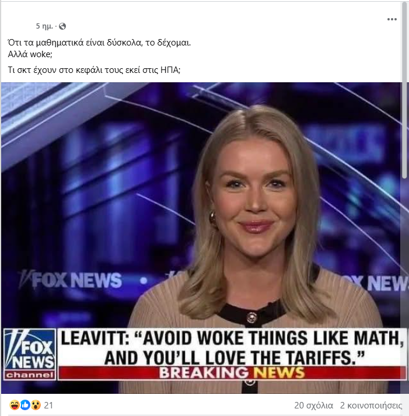
Task: Click the red BREAKING NEWS banner in image
Action: [232, 373]
